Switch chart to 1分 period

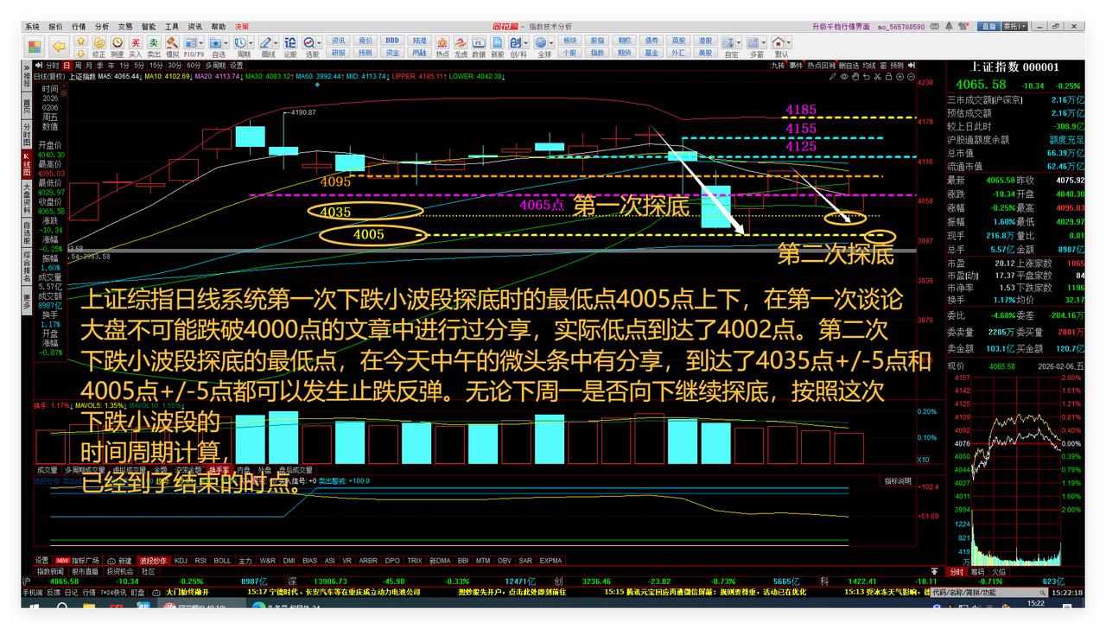124,66
